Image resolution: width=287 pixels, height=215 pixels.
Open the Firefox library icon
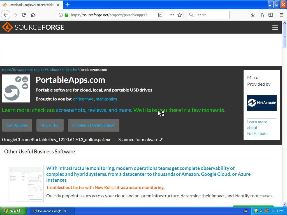click(262, 15)
